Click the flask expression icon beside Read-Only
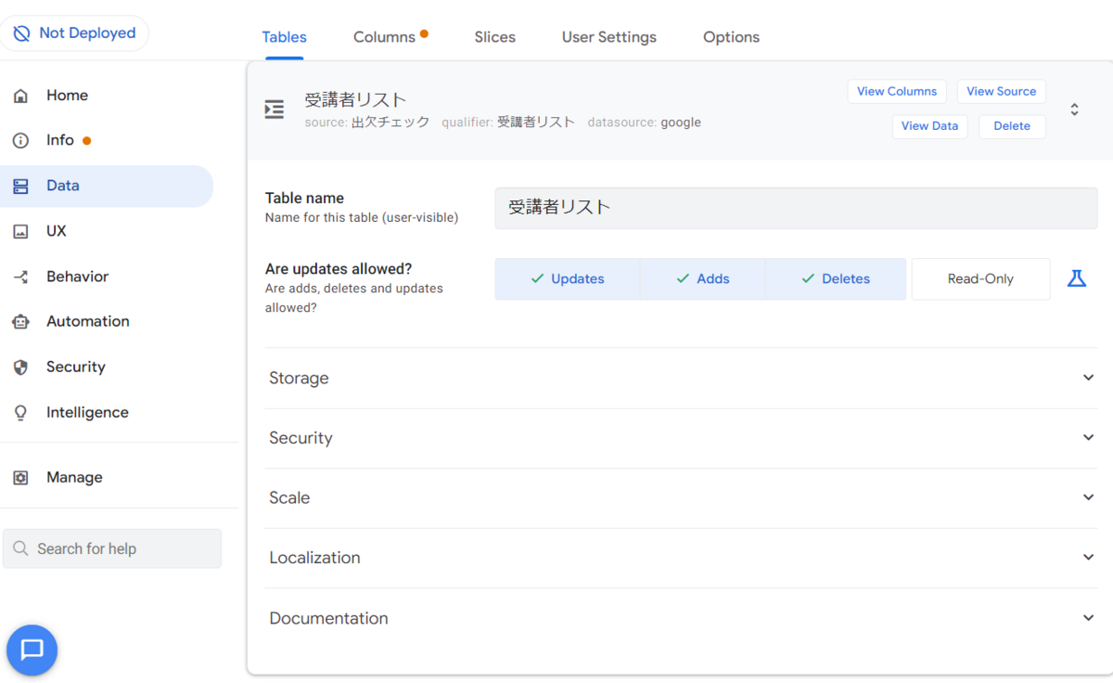The image size is (1113, 683). pos(1076,278)
